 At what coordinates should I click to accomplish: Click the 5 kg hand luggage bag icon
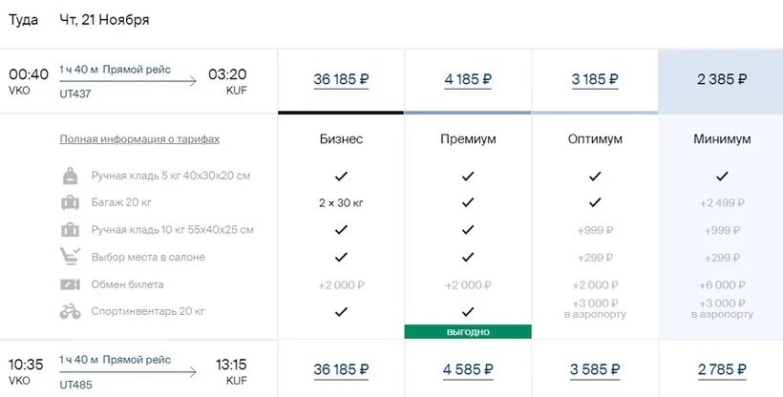click(71, 177)
